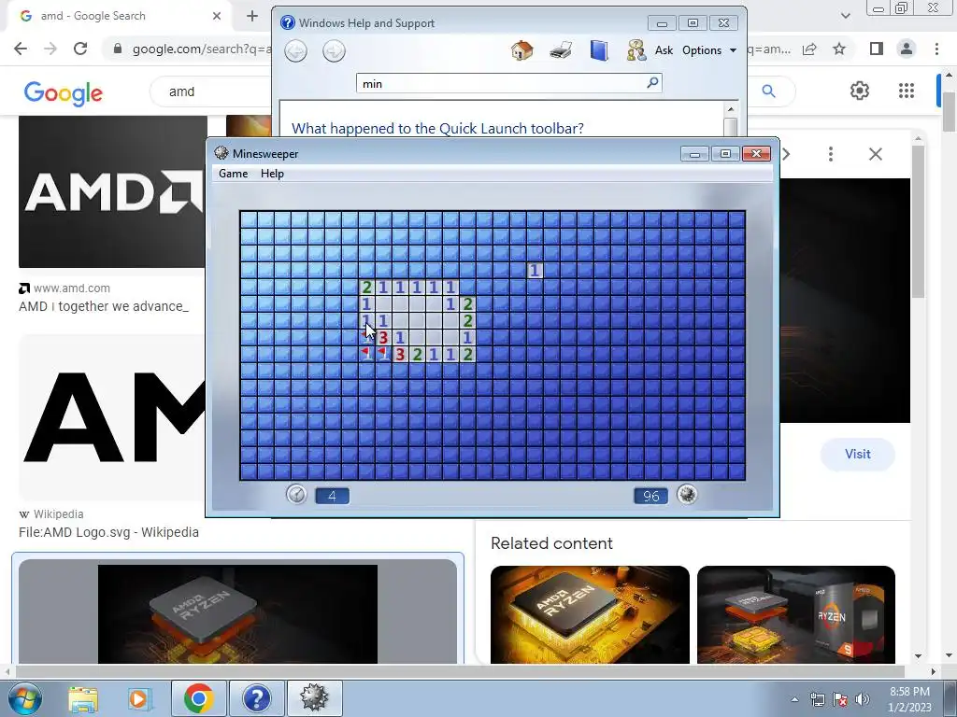Click the Google logo
The width and height of the screenshot is (957, 717).
click(64, 92)
